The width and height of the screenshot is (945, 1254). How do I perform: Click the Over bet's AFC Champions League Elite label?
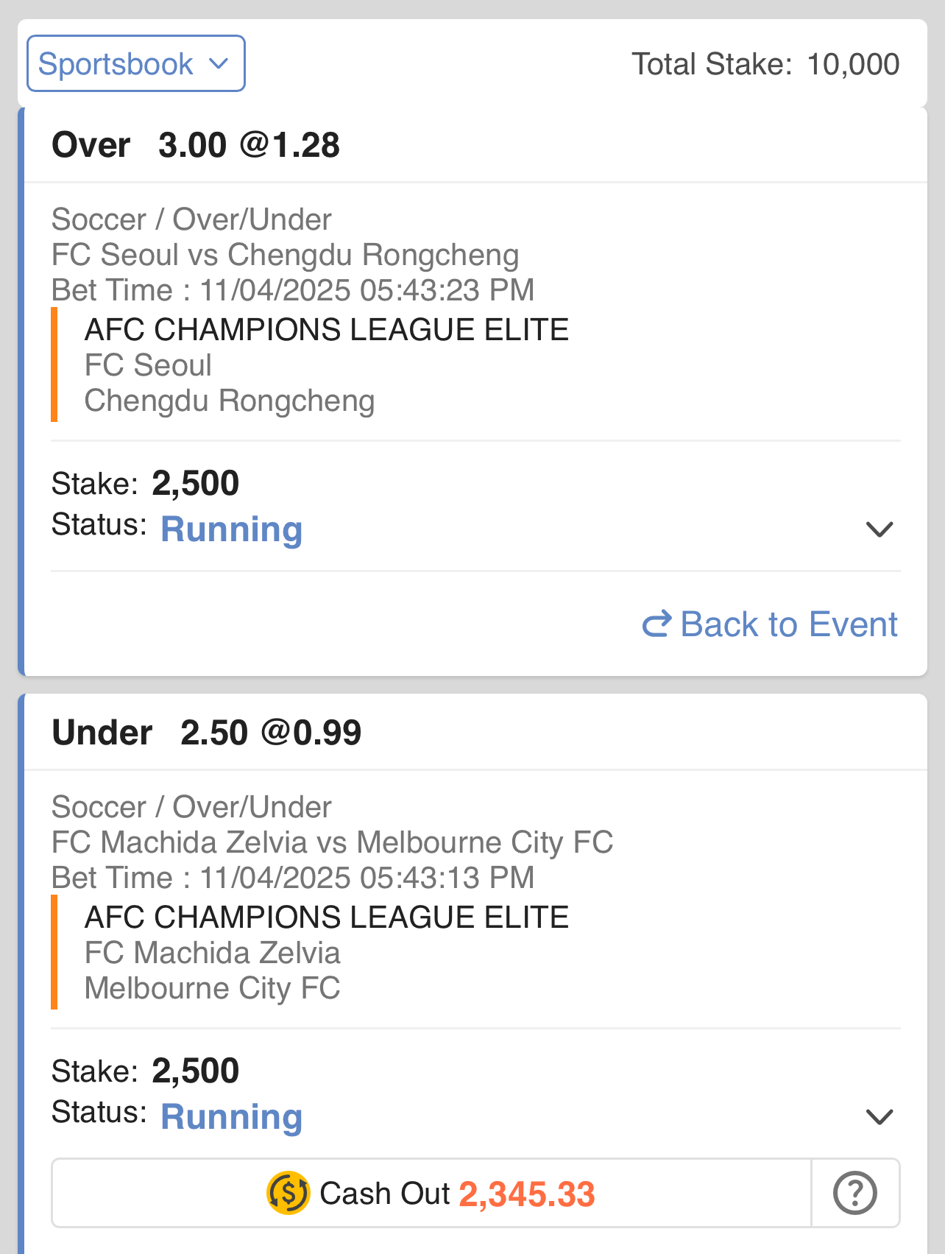coord(327,330)
